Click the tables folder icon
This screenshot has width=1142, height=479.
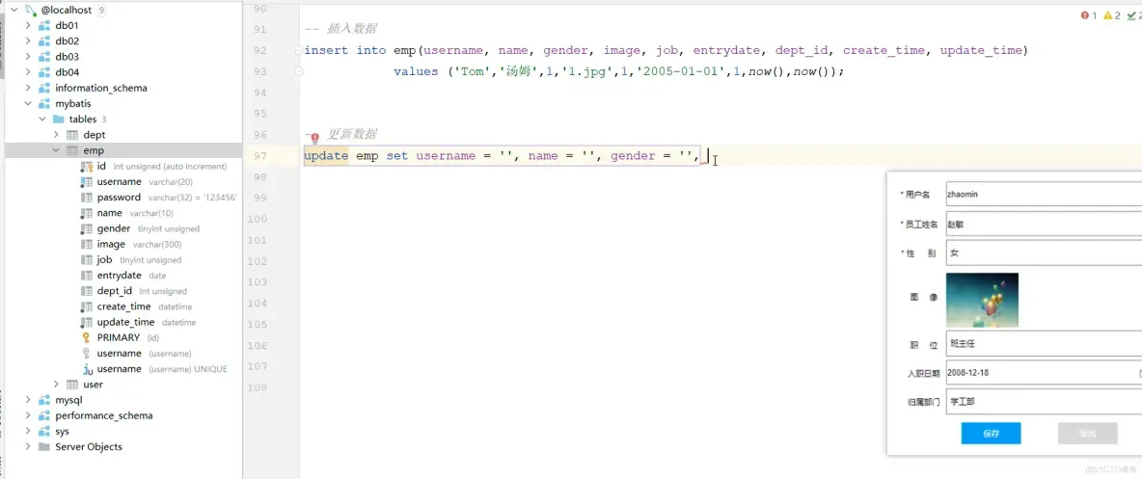[58, 120]
